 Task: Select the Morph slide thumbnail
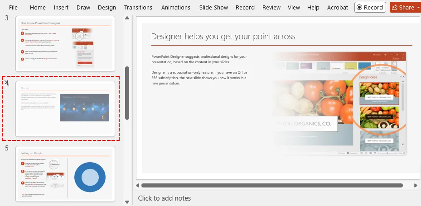click(x=65, y=108)
